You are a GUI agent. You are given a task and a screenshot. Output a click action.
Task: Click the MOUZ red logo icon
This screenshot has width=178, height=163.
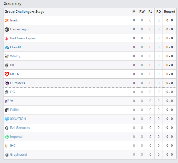point(7,74)
